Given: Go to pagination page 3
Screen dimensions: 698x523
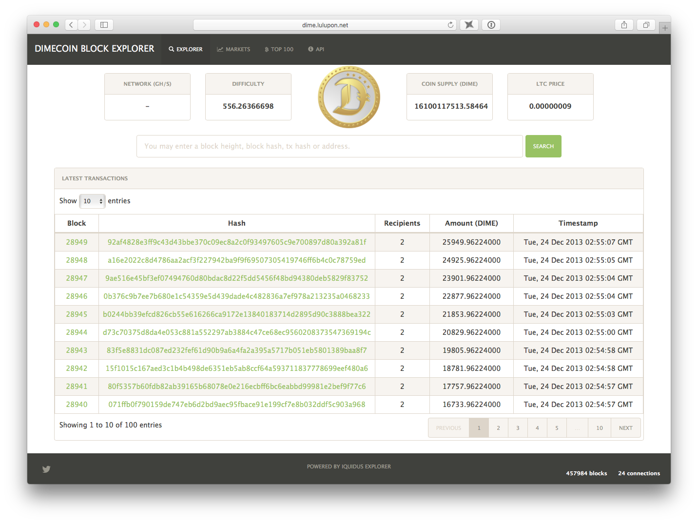Looking at the screenshot, I should tap(518, 428).
